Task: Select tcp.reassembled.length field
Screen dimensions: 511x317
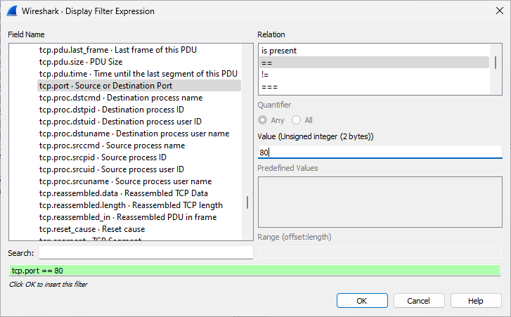Action: pyautogui.click(x=139, y=205)
